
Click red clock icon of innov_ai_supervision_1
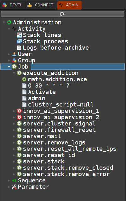[19, 111]
